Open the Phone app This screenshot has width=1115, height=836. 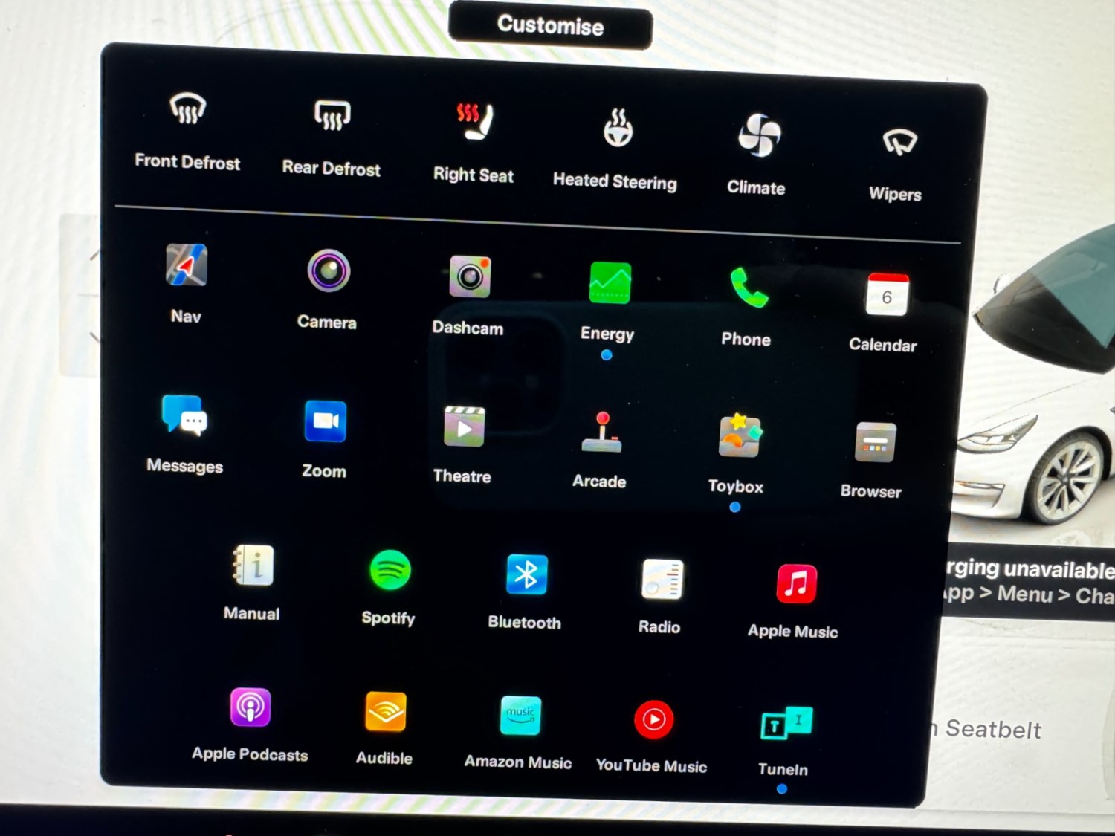(749, 288)
